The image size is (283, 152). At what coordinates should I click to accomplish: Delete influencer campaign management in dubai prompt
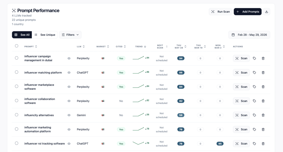(x=263, y=58)
